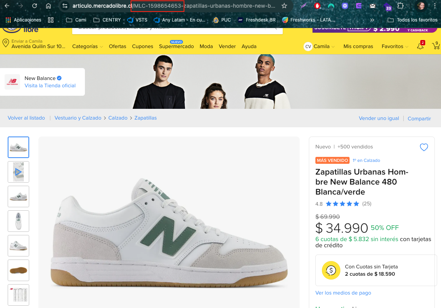Open the notifications bell icon
The width and height of the screenshot is (441, 308).
click(421, 46)
